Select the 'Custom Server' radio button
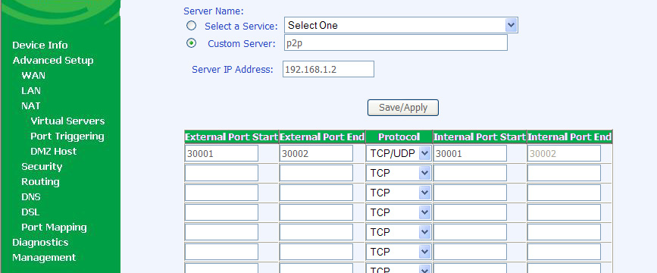Screen dimensions: 657x273 point(191,43)
